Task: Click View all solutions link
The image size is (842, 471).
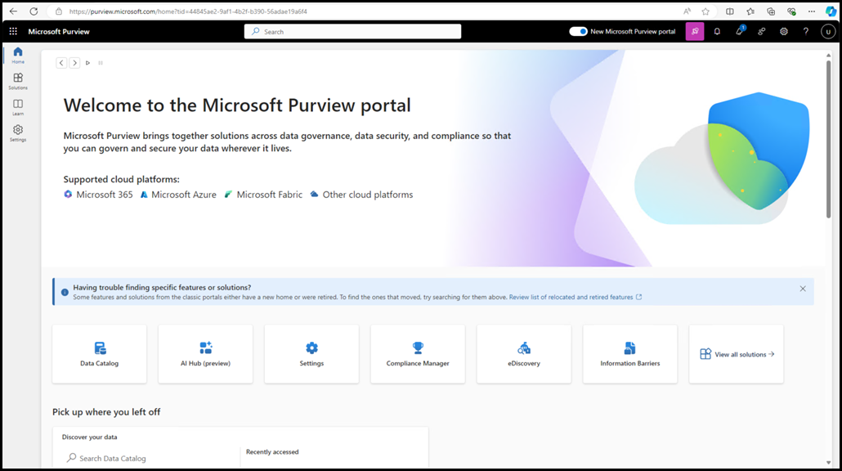Action: (737, 354)
